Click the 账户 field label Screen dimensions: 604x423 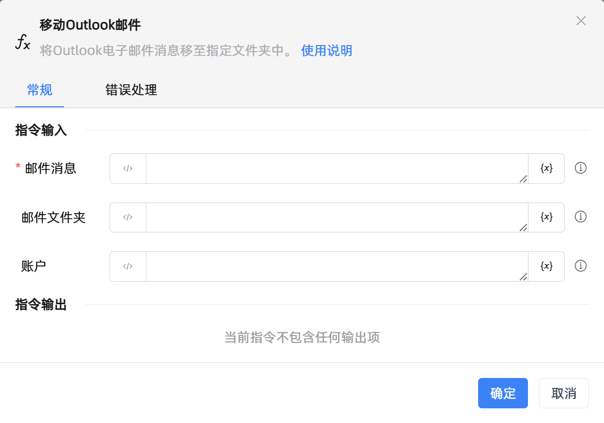click(x=34, y=266)
